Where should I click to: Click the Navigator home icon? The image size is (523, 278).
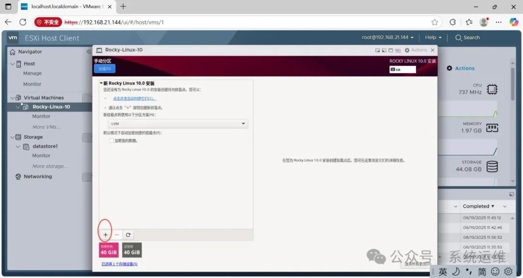click(13, 52)
